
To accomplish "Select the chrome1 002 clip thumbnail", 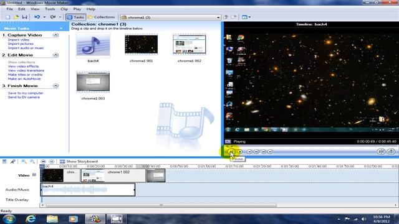I will (190, 45).
